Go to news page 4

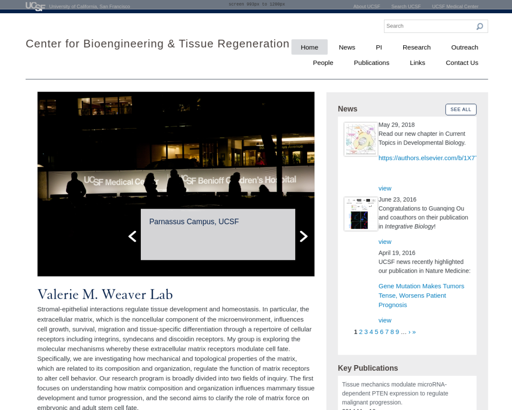coord(371,332)
